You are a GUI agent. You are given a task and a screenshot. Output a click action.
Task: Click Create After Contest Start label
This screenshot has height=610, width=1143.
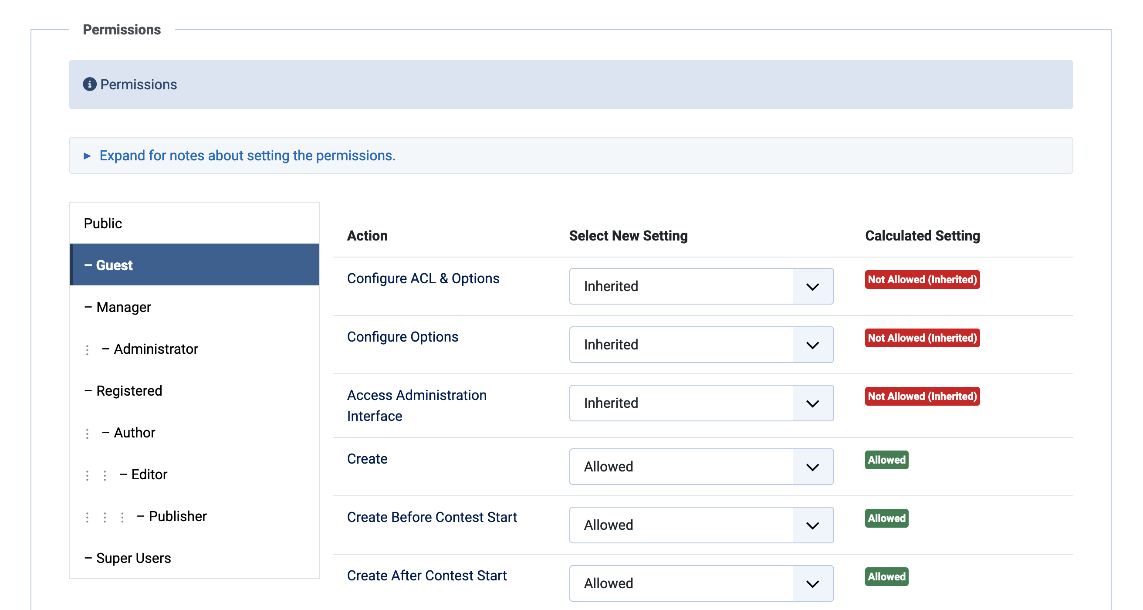tap(426, 576)
